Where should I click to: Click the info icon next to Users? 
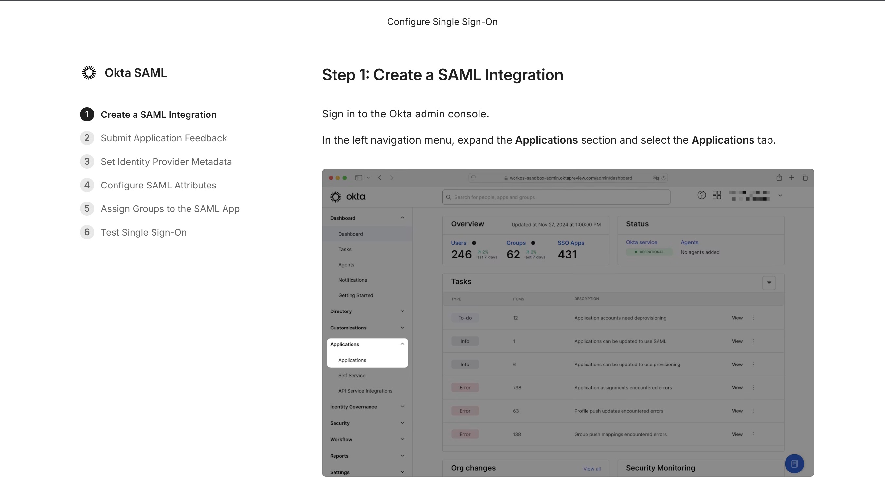(x=474, y=243)
